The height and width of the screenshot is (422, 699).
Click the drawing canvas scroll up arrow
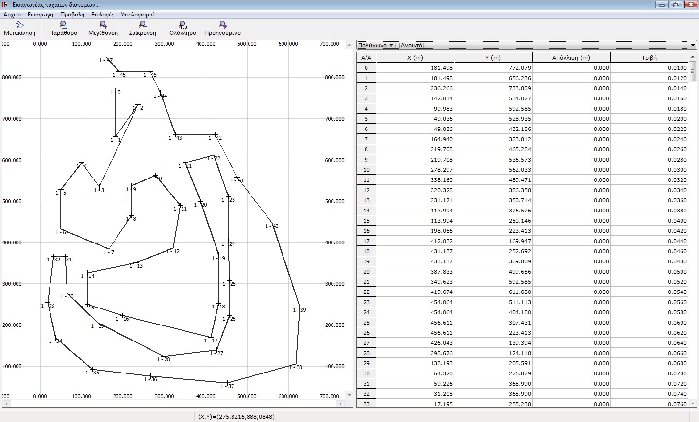tap(349, 45)
